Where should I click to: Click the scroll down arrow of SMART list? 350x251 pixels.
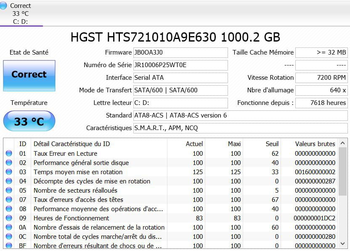pyautogui.click(x=342, y=243)
